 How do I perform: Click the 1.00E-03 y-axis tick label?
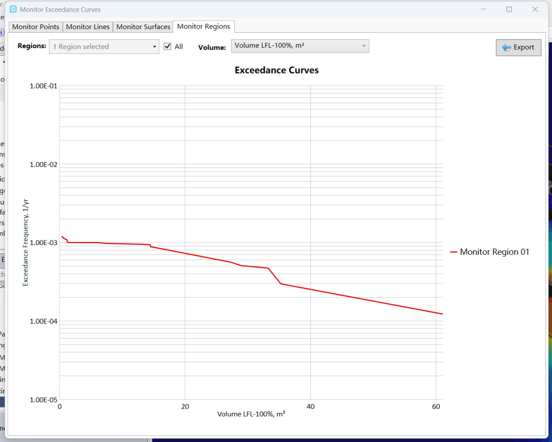[43, 243]
